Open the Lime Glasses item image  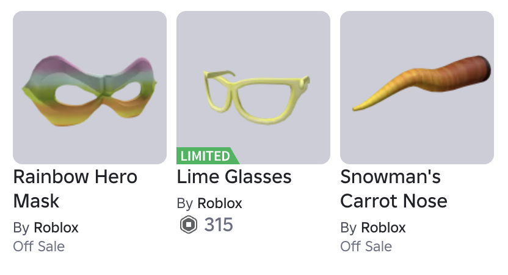tap(253, 88)
